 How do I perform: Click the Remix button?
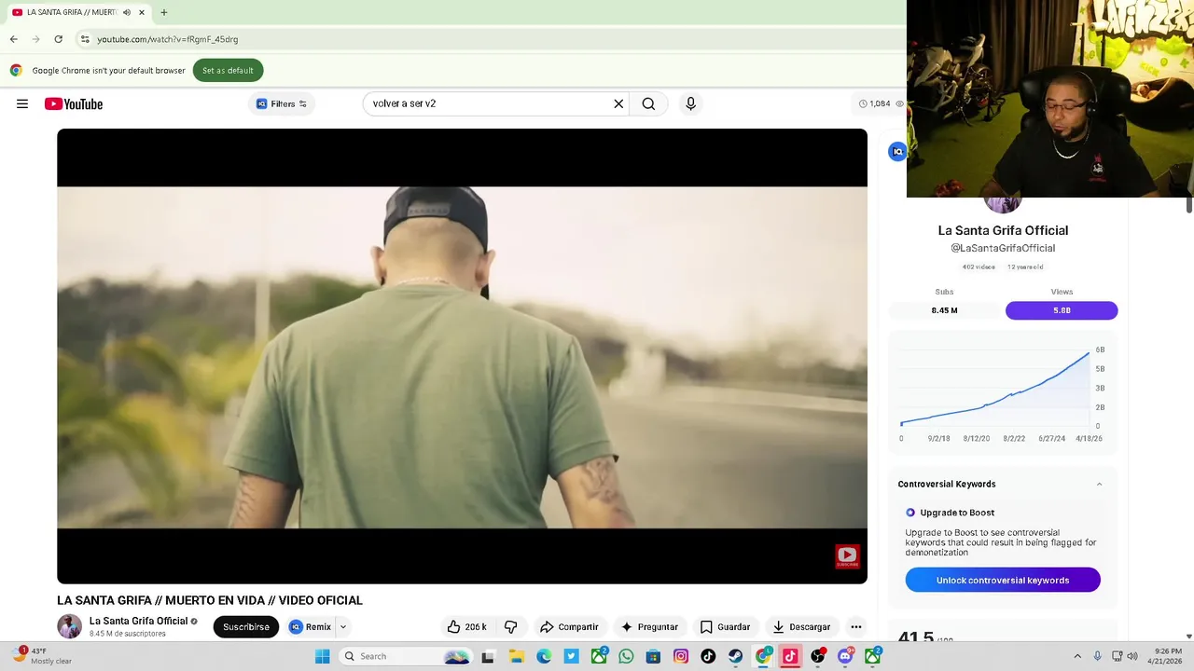(310, 627)
